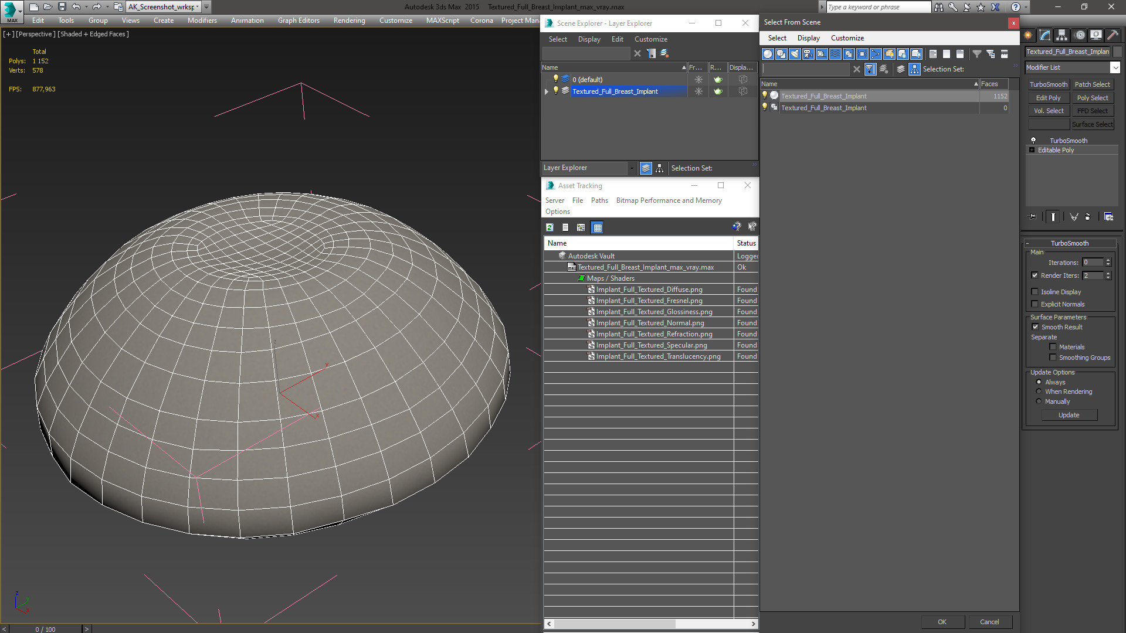This screenshot has height=633, width=1126.
Task: Toggle lightbulb of 0 (default) layer
Action: 555,79
